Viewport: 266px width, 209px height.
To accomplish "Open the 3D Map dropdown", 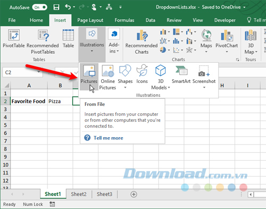I will 251,43.
